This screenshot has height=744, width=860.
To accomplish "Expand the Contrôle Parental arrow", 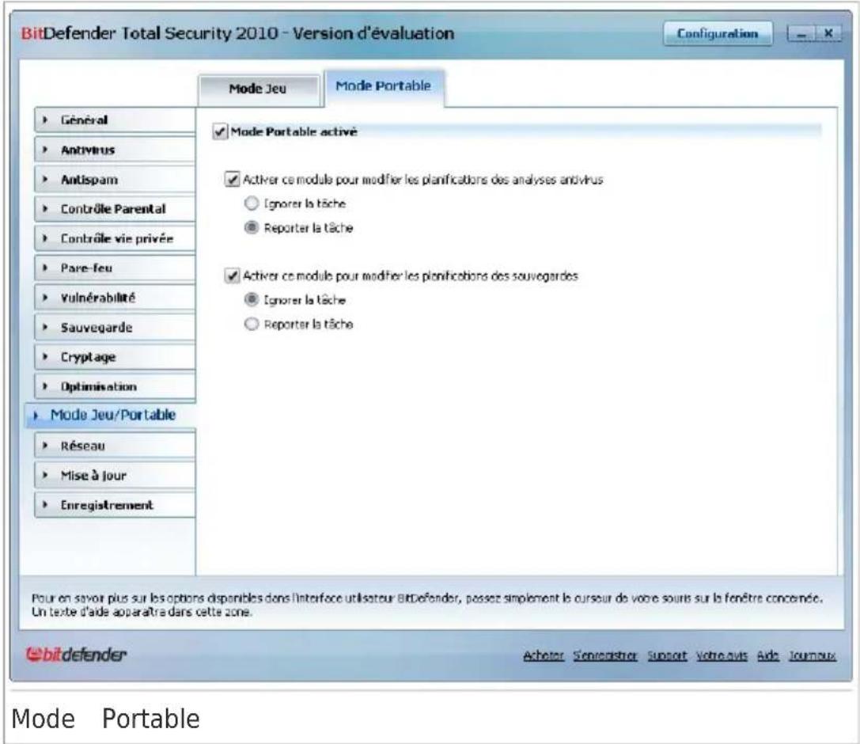I will pyautogui.click(x=46, y=208).
